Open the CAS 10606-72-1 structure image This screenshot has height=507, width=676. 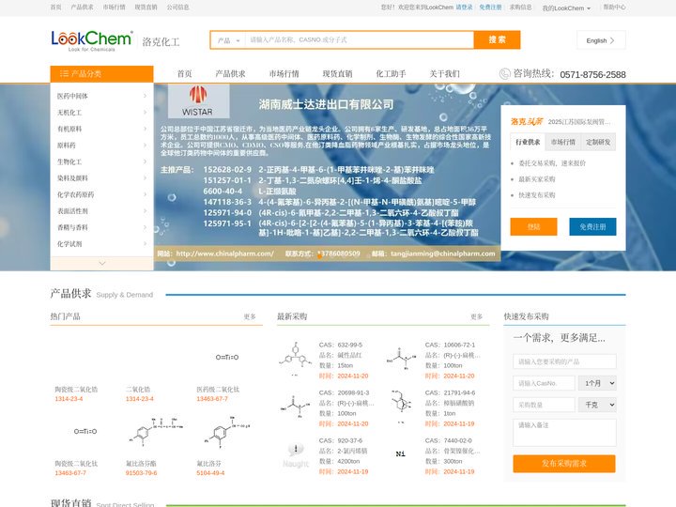click(x=402, y=359)
